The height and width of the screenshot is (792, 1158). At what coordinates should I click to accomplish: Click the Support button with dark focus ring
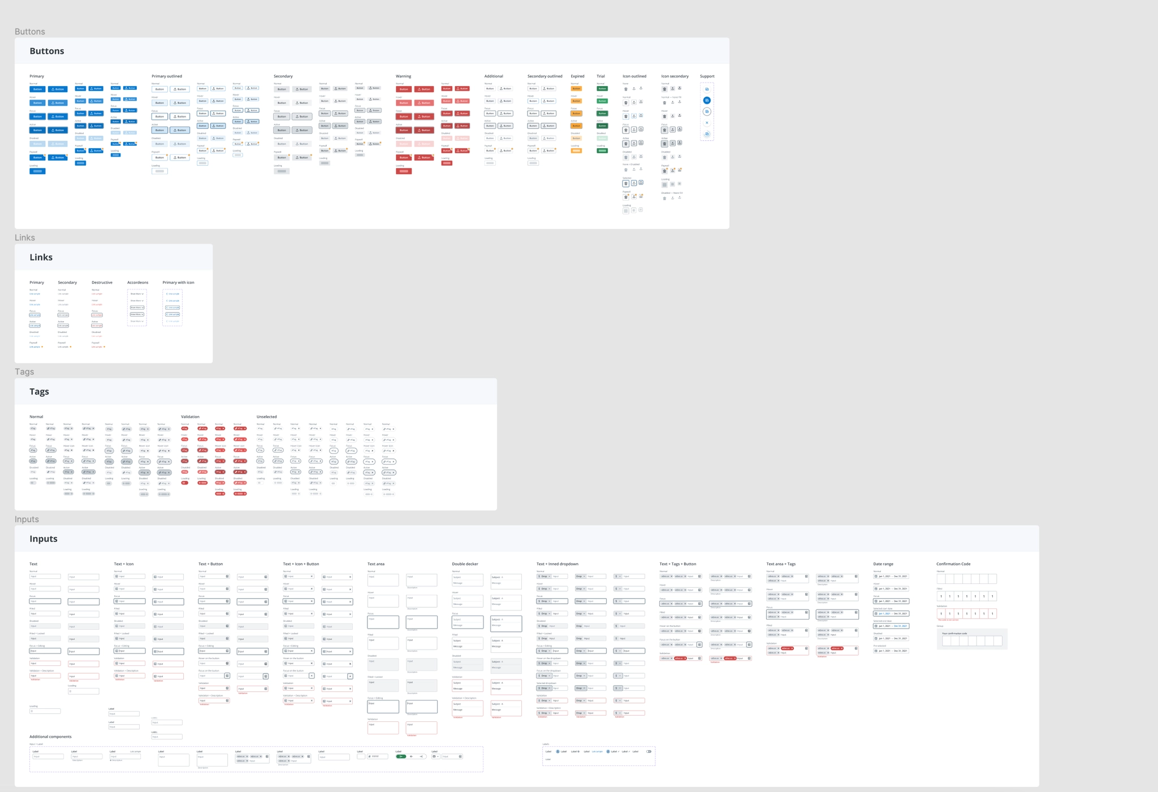pyautogui.click(x=707, y=111)
